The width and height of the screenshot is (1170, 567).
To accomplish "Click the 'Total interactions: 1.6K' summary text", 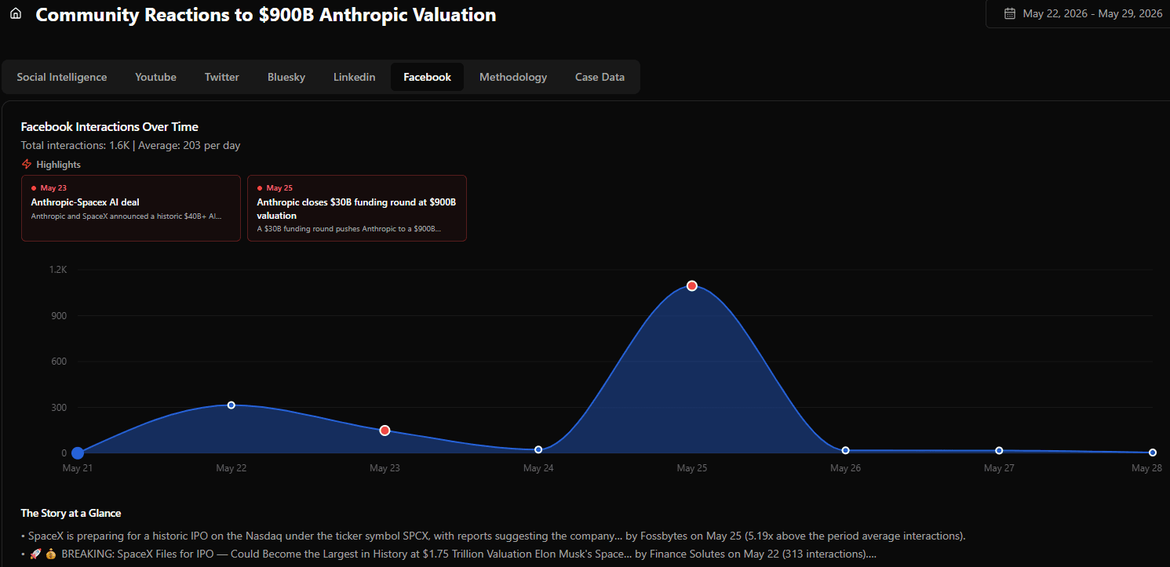I will 75,145.
